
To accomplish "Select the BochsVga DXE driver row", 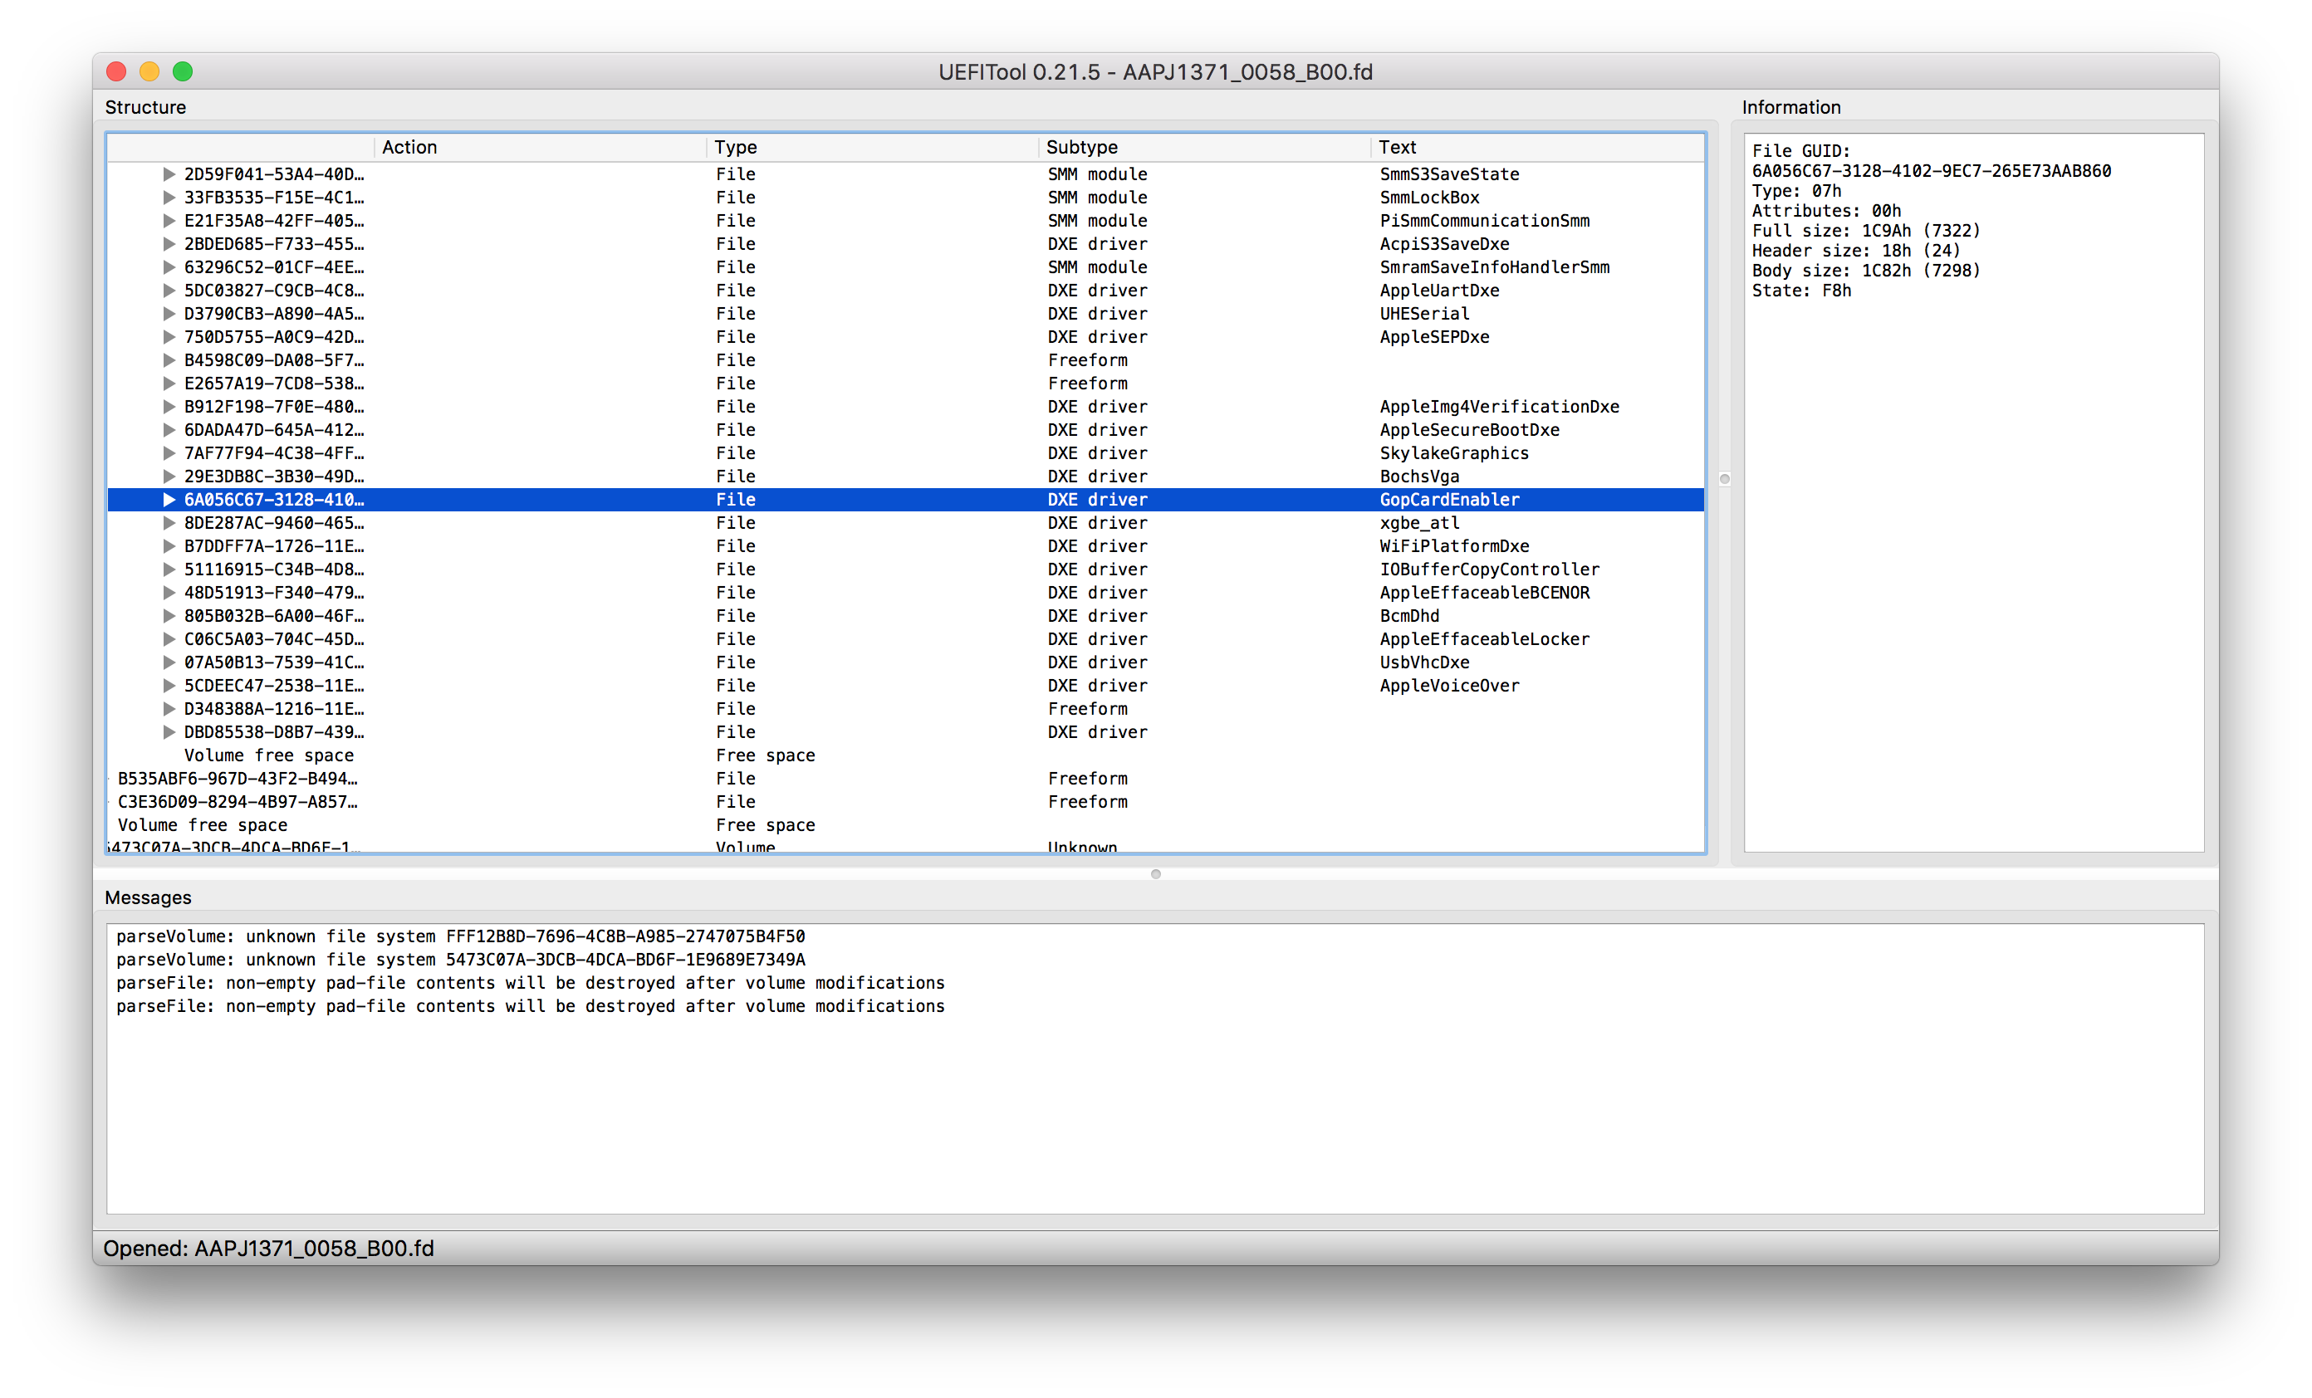I will click(x=1418, y=477).
